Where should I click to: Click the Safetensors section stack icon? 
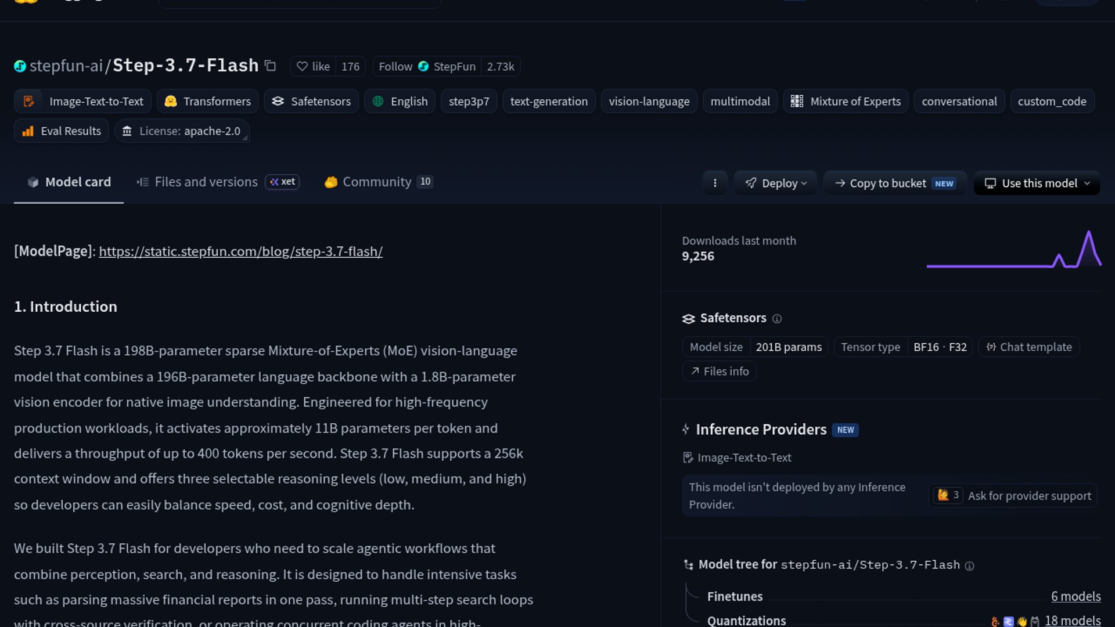click(688, 319)
